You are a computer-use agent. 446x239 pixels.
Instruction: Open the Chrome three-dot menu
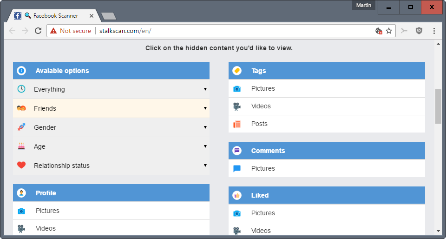click(434, 31)
